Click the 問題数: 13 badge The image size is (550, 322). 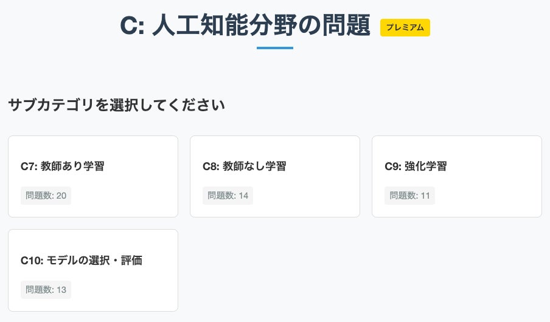click(x=46, y=290)
